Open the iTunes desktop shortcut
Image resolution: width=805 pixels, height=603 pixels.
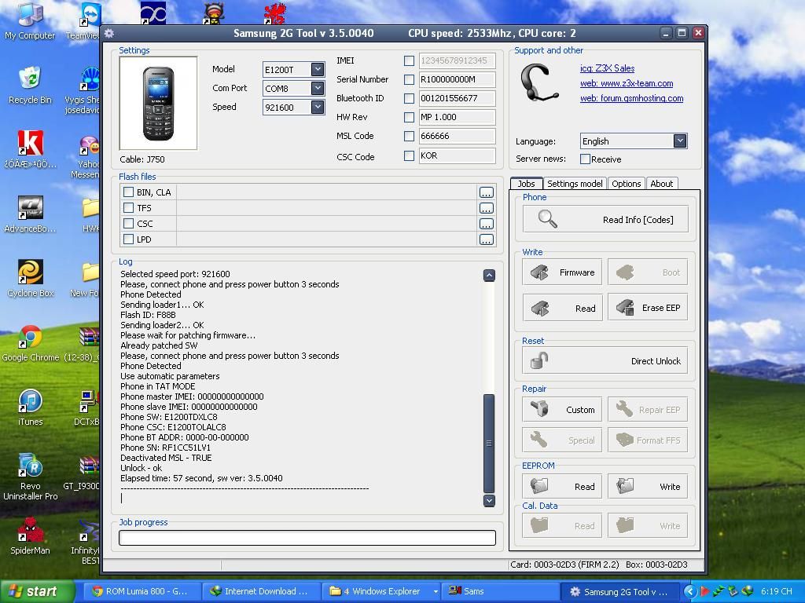click(31, 408)
